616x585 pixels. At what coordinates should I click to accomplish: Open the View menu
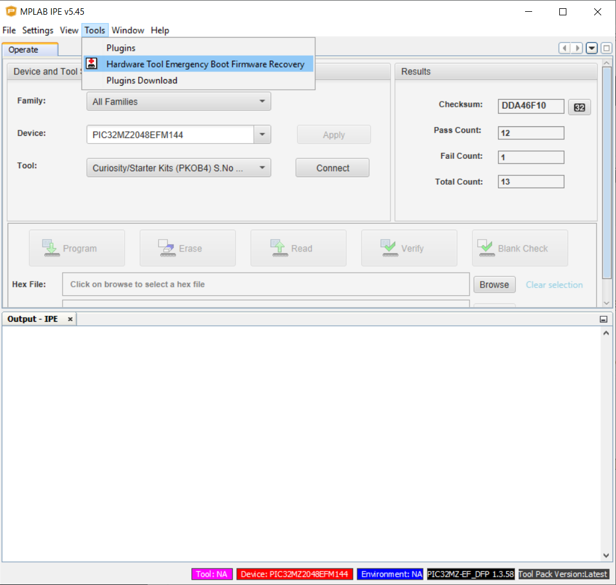(69, 30)
